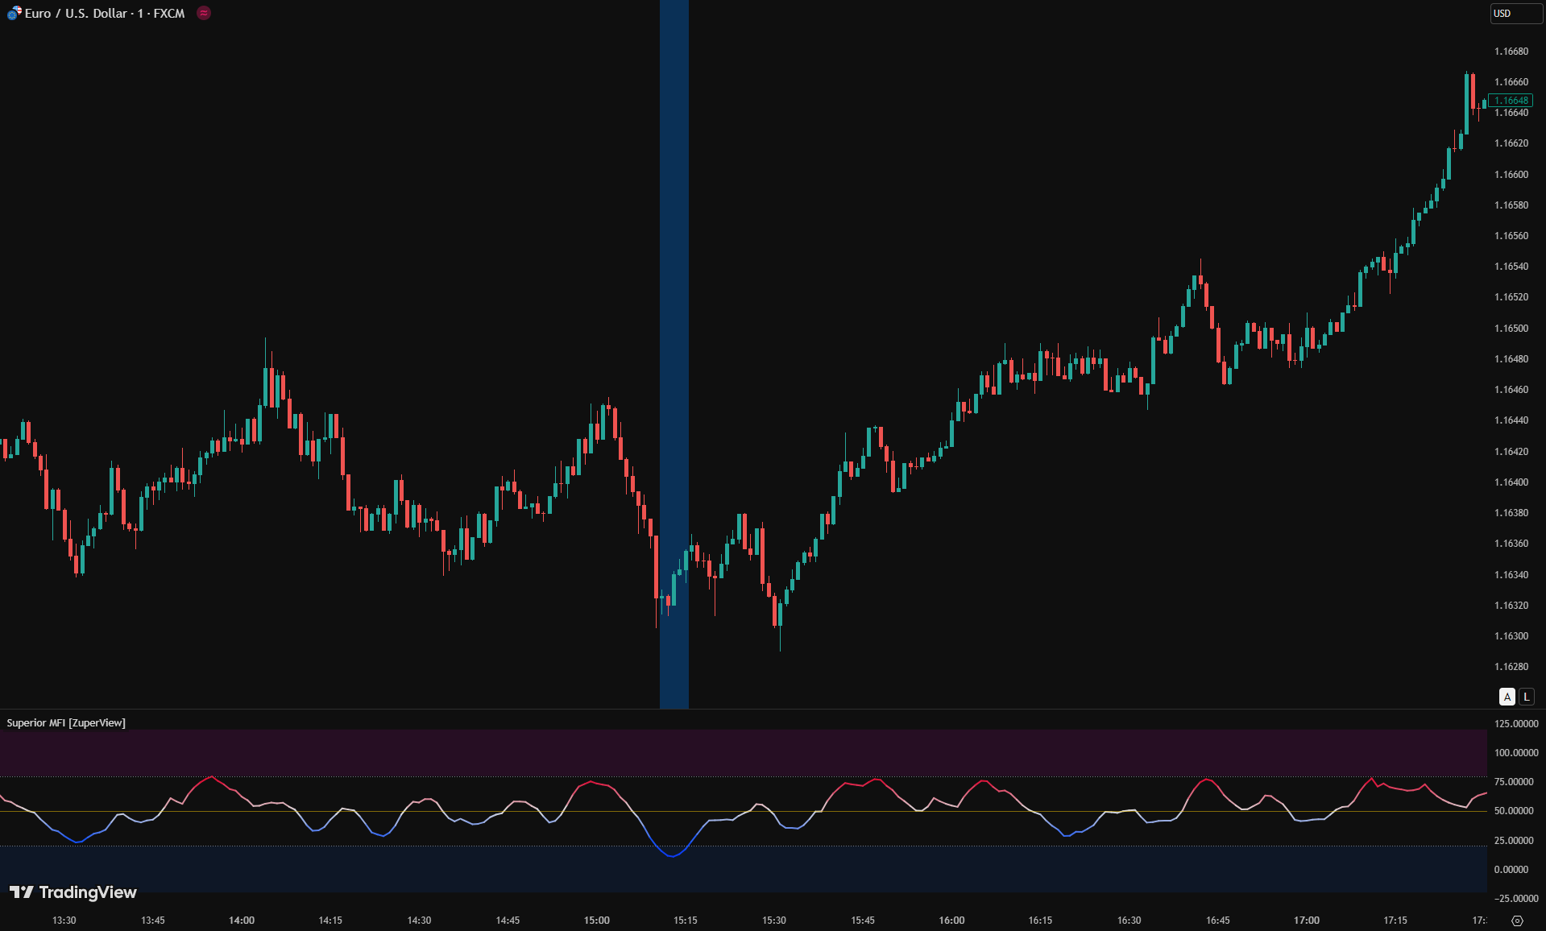Image resolution: width=1546 pixels, height=931 pixels.
Task: Toggle the Auto scale (A) button
Action: (x=1507, y=697)
